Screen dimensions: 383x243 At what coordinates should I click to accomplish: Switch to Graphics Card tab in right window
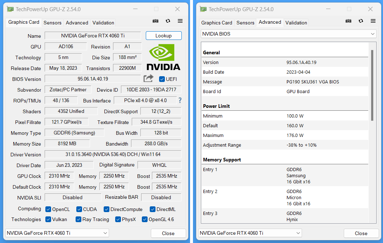(x=217, y=23)
